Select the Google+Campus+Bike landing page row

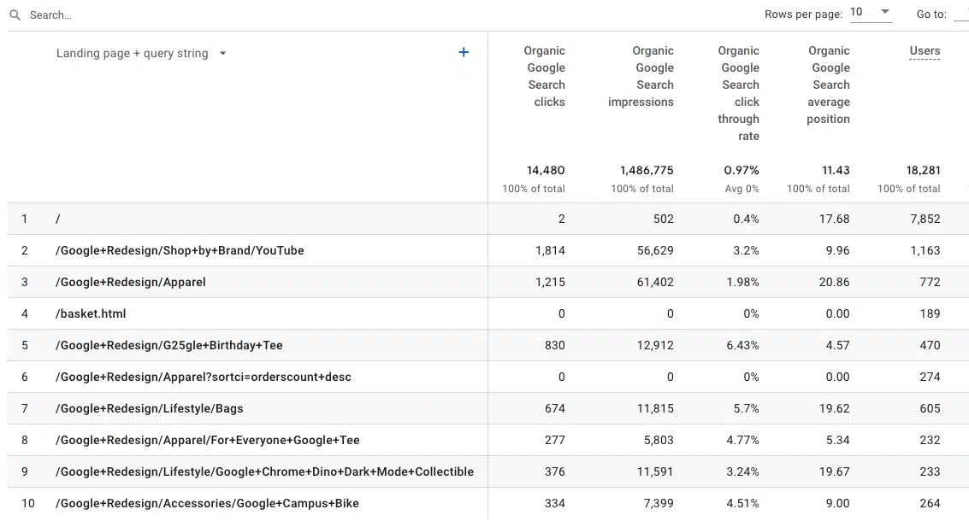(207, 503)
